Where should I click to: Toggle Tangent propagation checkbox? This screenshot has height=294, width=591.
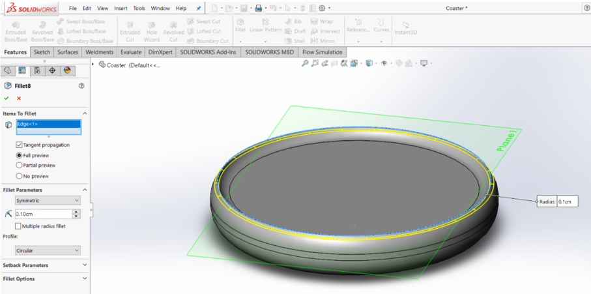coord(19,145)
